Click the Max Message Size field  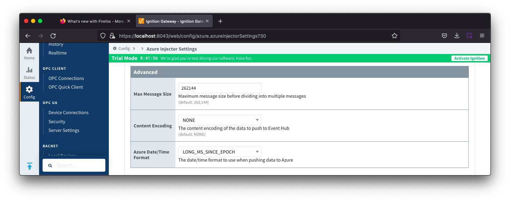coord(220,88)
